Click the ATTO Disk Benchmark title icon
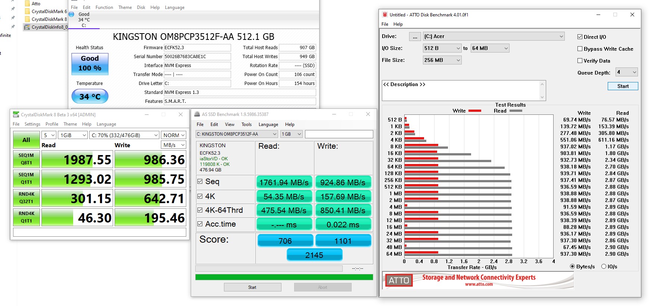 point(385,15)
